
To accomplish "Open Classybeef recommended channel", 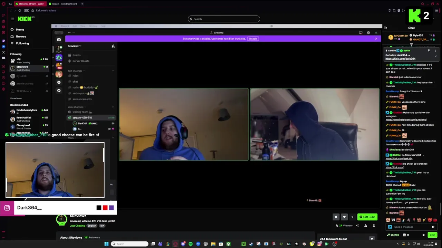I will 29,127.
